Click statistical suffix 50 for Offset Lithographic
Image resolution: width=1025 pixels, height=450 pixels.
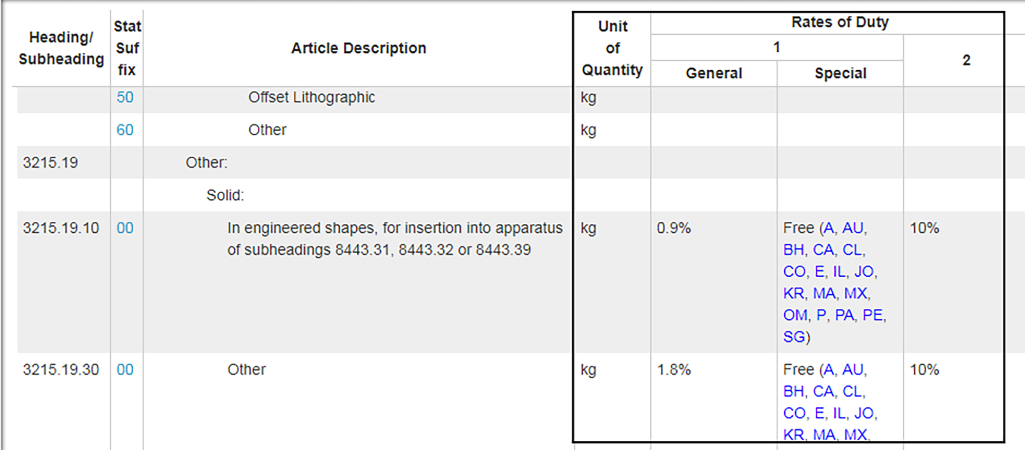125,97
